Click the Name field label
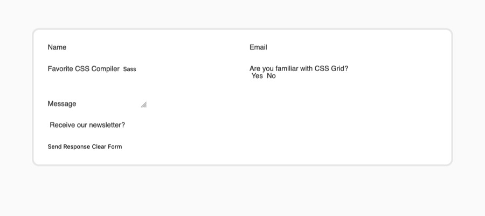Screen dimensions: 485x216 tap(57, 47)
